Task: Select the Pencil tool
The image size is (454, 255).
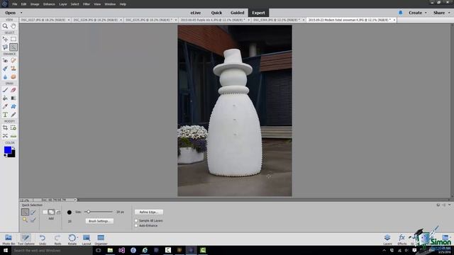Action: click(x=13, y=115)
